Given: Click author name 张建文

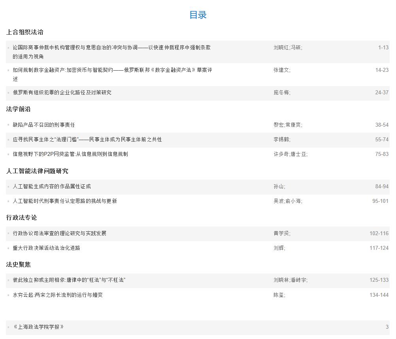Looking at the screenshot, I should tap(281, 70).
